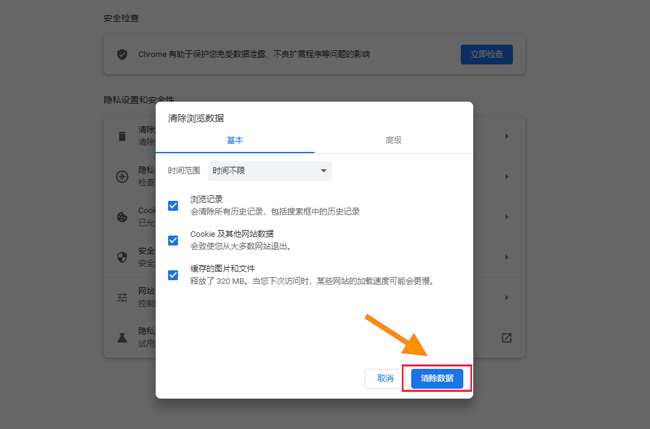Select the sliders icon for 网站设置

(122, 297)
